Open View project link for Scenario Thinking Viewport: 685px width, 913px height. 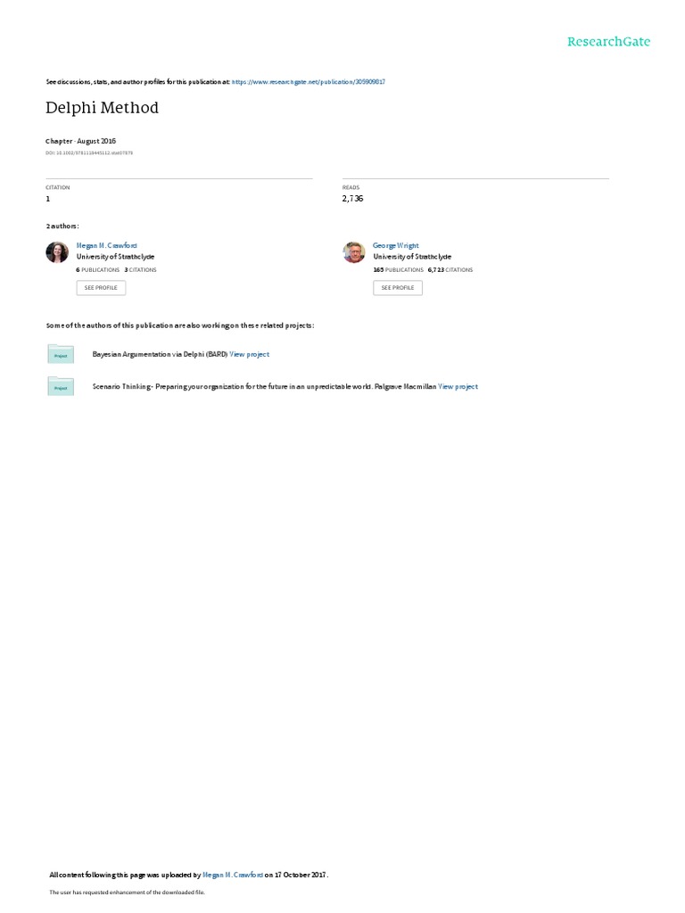pos(458,387)
